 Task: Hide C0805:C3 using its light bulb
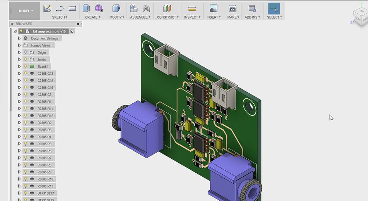(26, 94)
